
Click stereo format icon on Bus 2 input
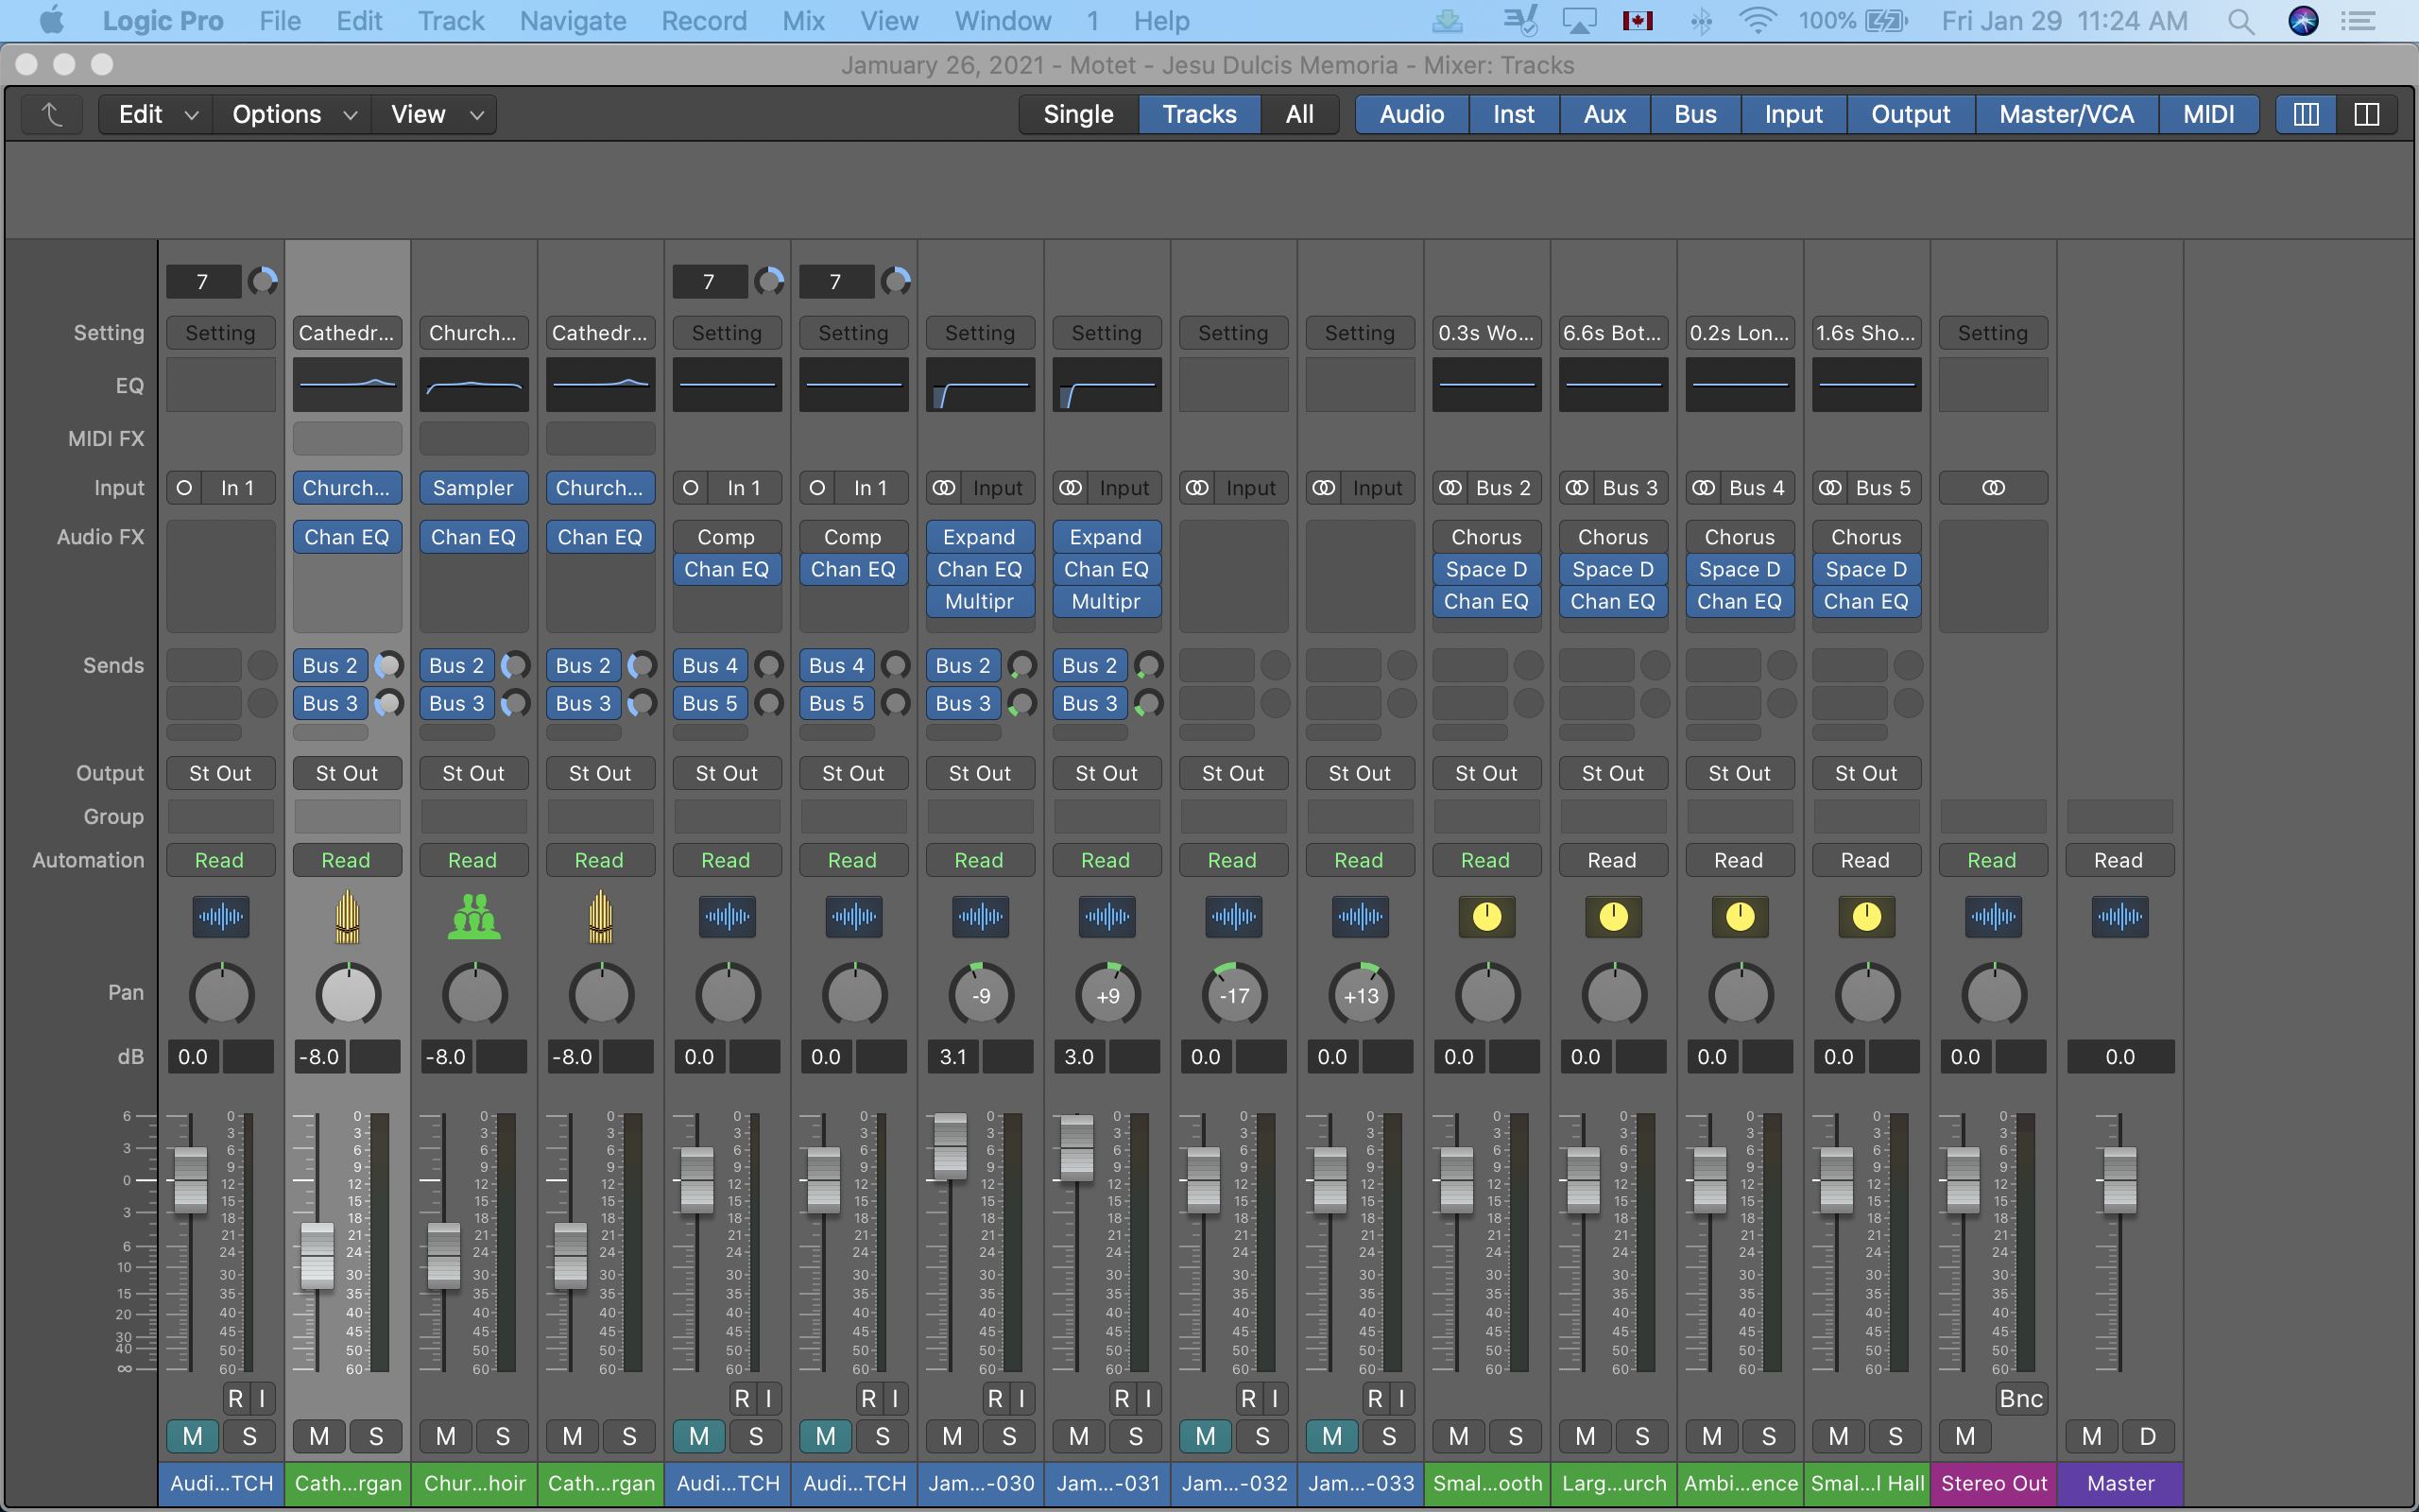click(1450, 488)
